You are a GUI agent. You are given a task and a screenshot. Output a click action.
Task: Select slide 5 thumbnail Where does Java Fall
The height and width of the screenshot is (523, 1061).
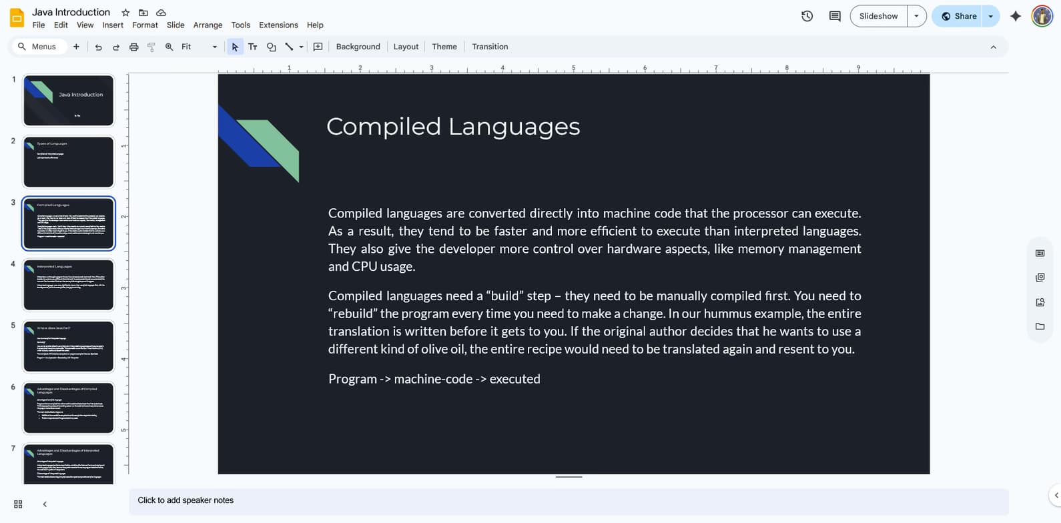pyautogui.click(x=69, y=346)
